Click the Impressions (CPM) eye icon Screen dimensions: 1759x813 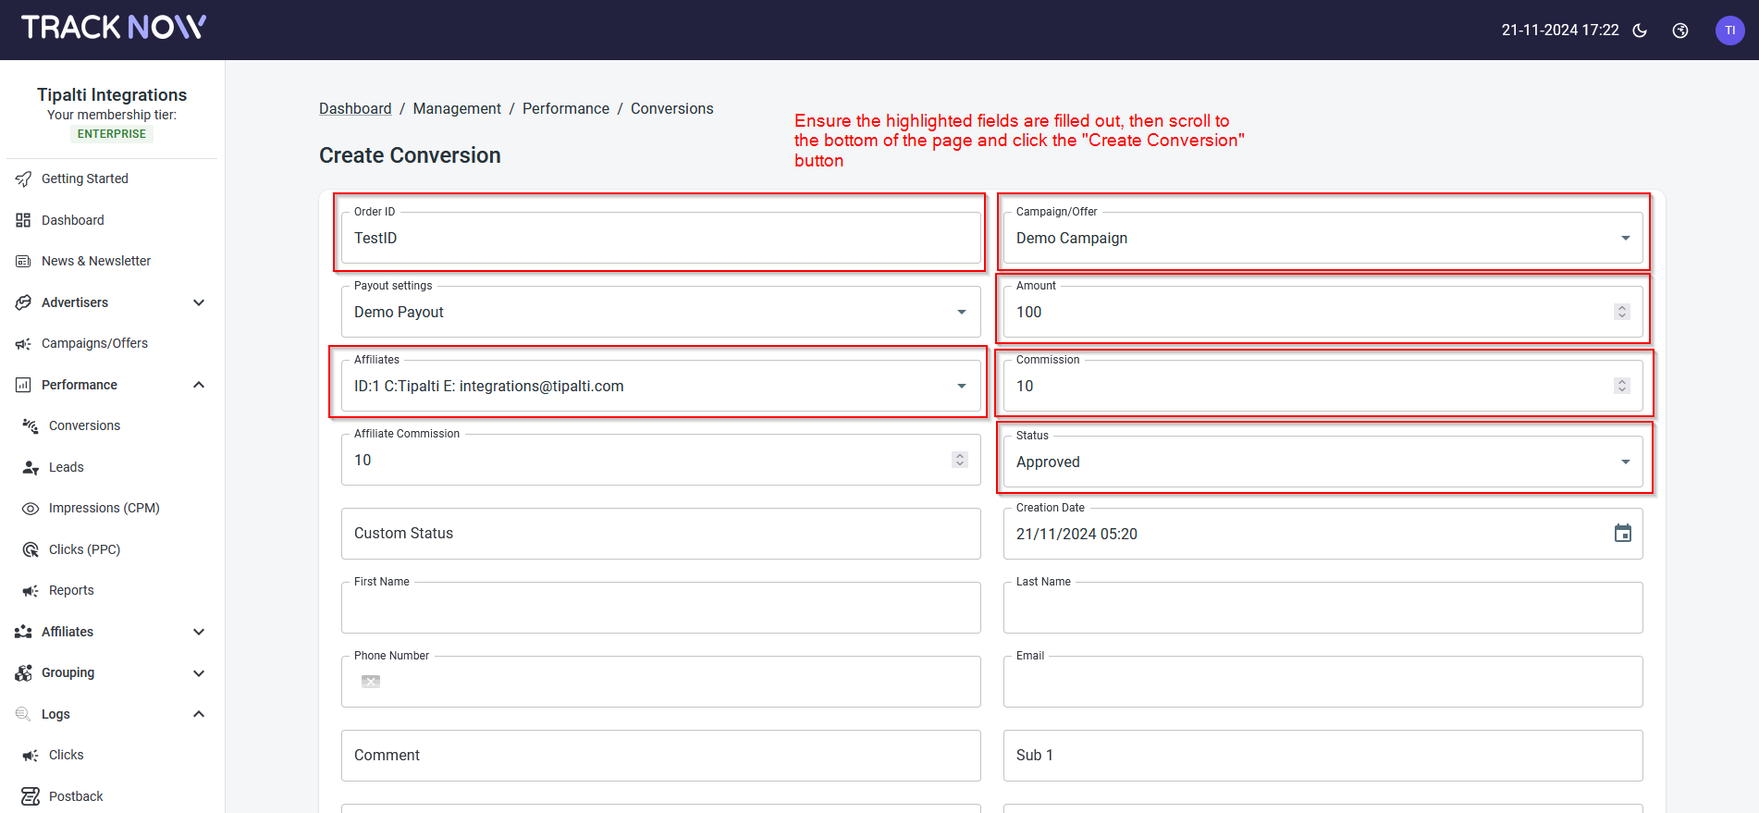point(31,509)
